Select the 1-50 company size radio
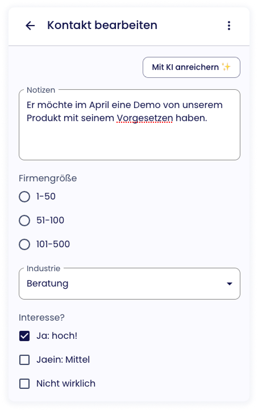The image size is (258, 411). 24,197
